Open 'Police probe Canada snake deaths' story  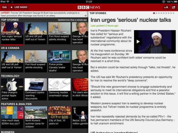[x=59, y=61]
